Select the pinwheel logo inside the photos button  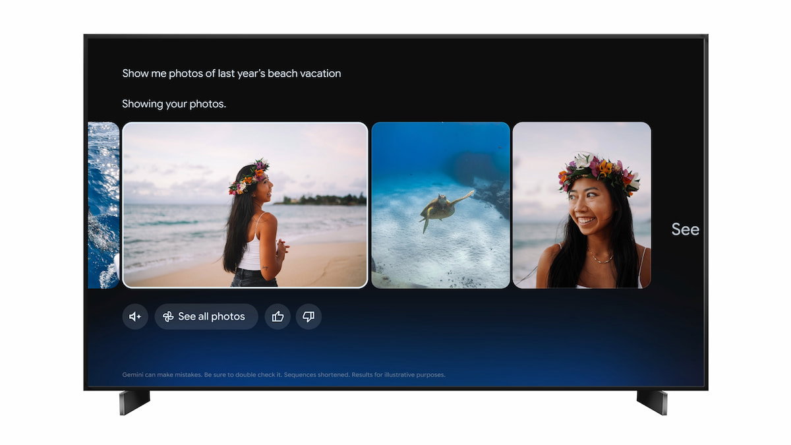[x=168, y=316]
